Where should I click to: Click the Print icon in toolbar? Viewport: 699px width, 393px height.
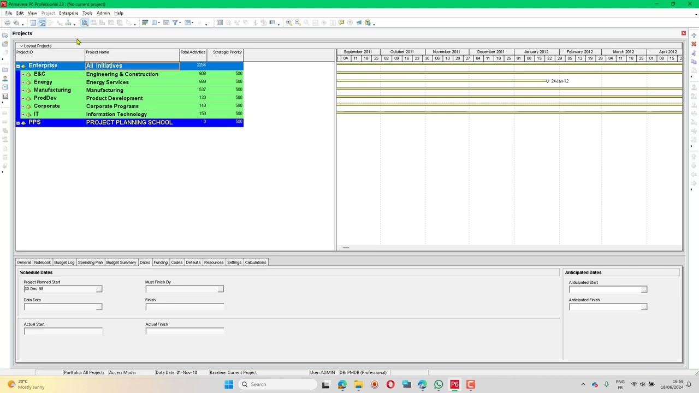7,22
